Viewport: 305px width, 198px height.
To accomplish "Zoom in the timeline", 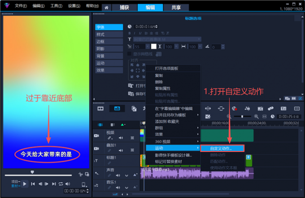I will pos(257,116).
